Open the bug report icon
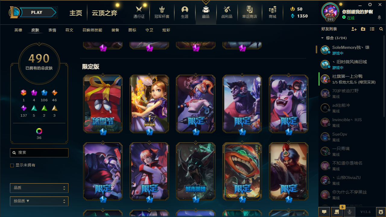386x217 pixels. pyautogui.click(x=381, y=212)
